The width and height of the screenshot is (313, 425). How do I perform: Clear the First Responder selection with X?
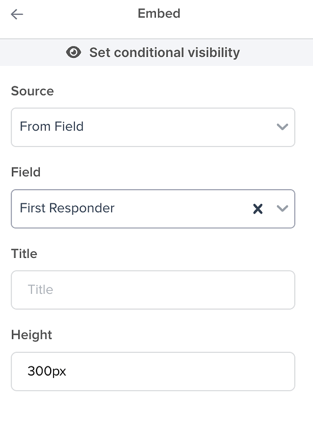coord(258,209)
